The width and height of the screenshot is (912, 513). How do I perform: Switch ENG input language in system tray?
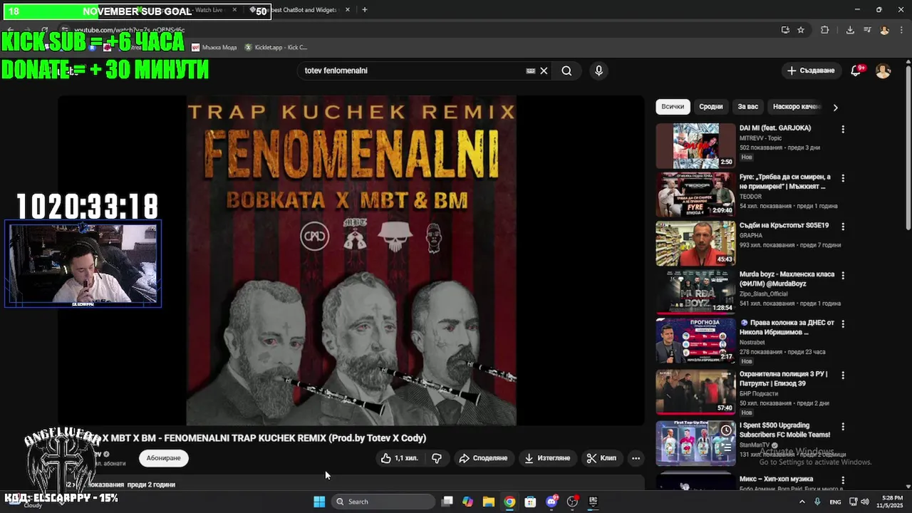point(835,502)
